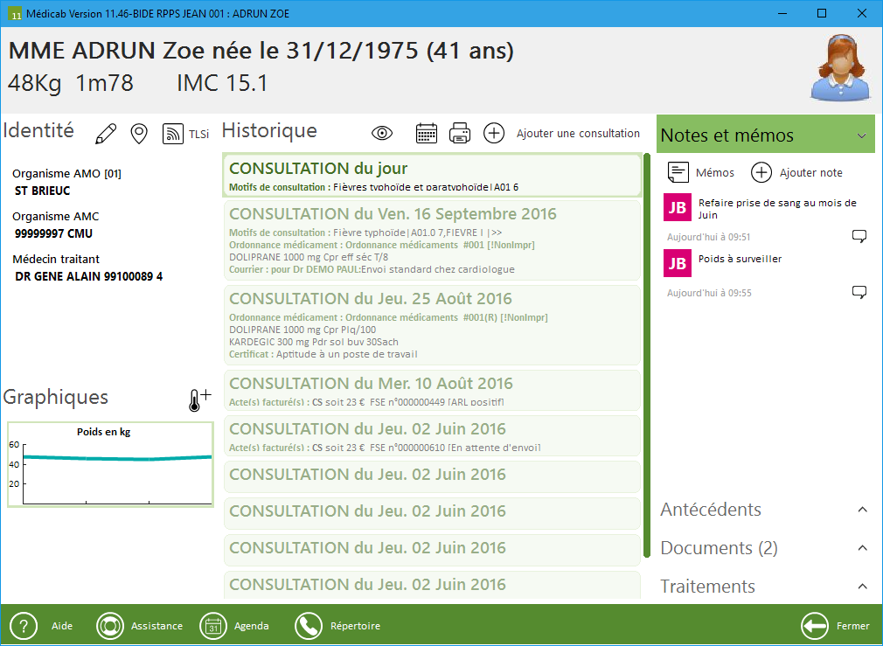883x646 pixels.
Task: Toggle the eye visibility icon in Historique
Action: (382, 133)
